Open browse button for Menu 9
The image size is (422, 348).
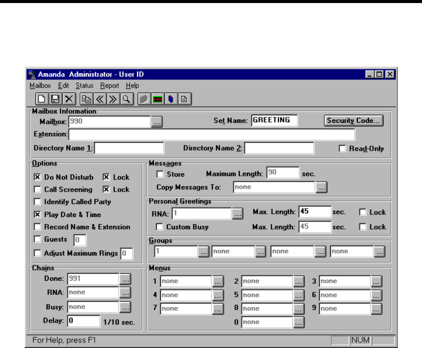pos(376,309)
